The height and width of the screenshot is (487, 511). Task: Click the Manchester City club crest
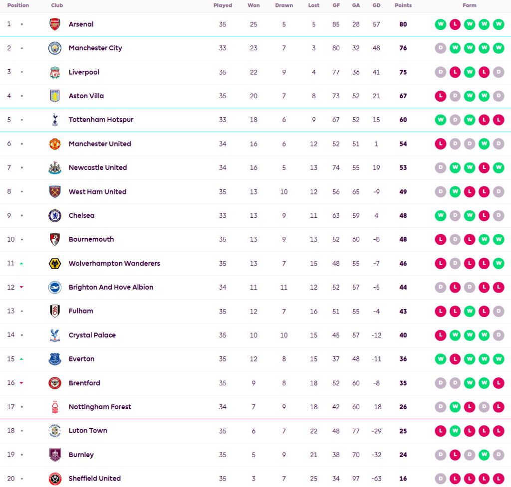(55, 48)
